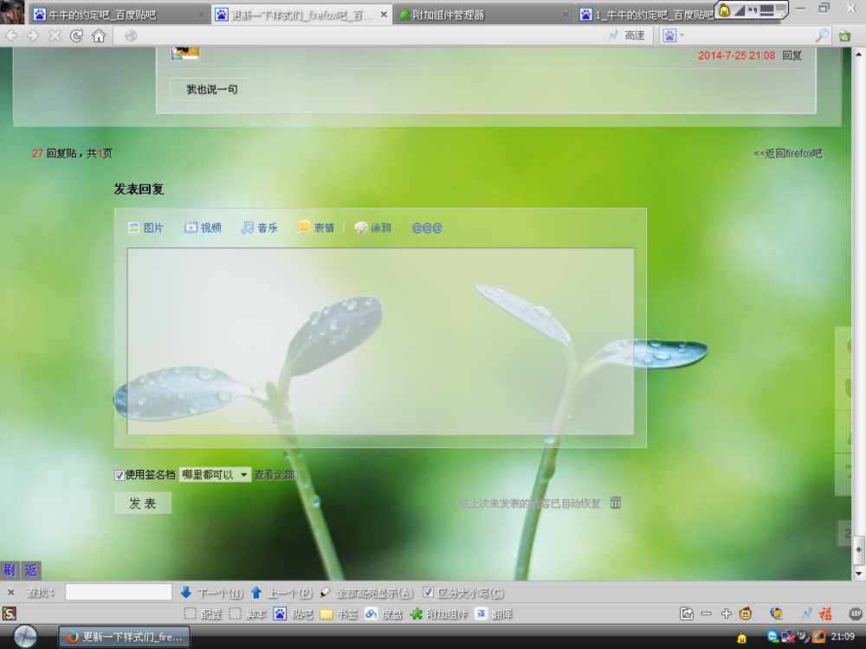Open the 度盘 cloud disk bookmark
Viewport: 866px width, 649px height.
384,614
